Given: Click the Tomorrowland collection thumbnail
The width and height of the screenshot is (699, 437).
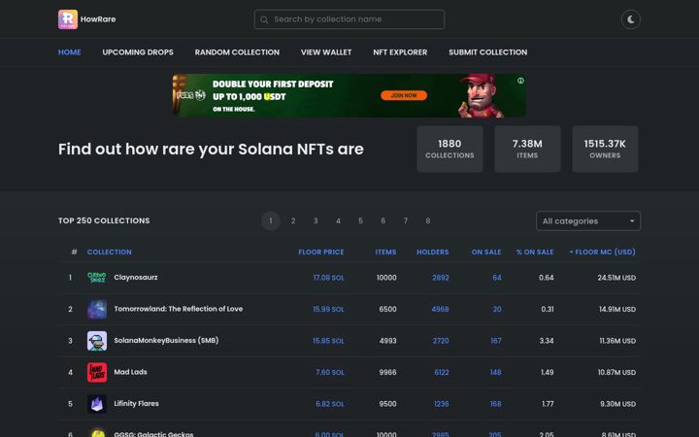Looking at the screenshot, I should (97, 309).
